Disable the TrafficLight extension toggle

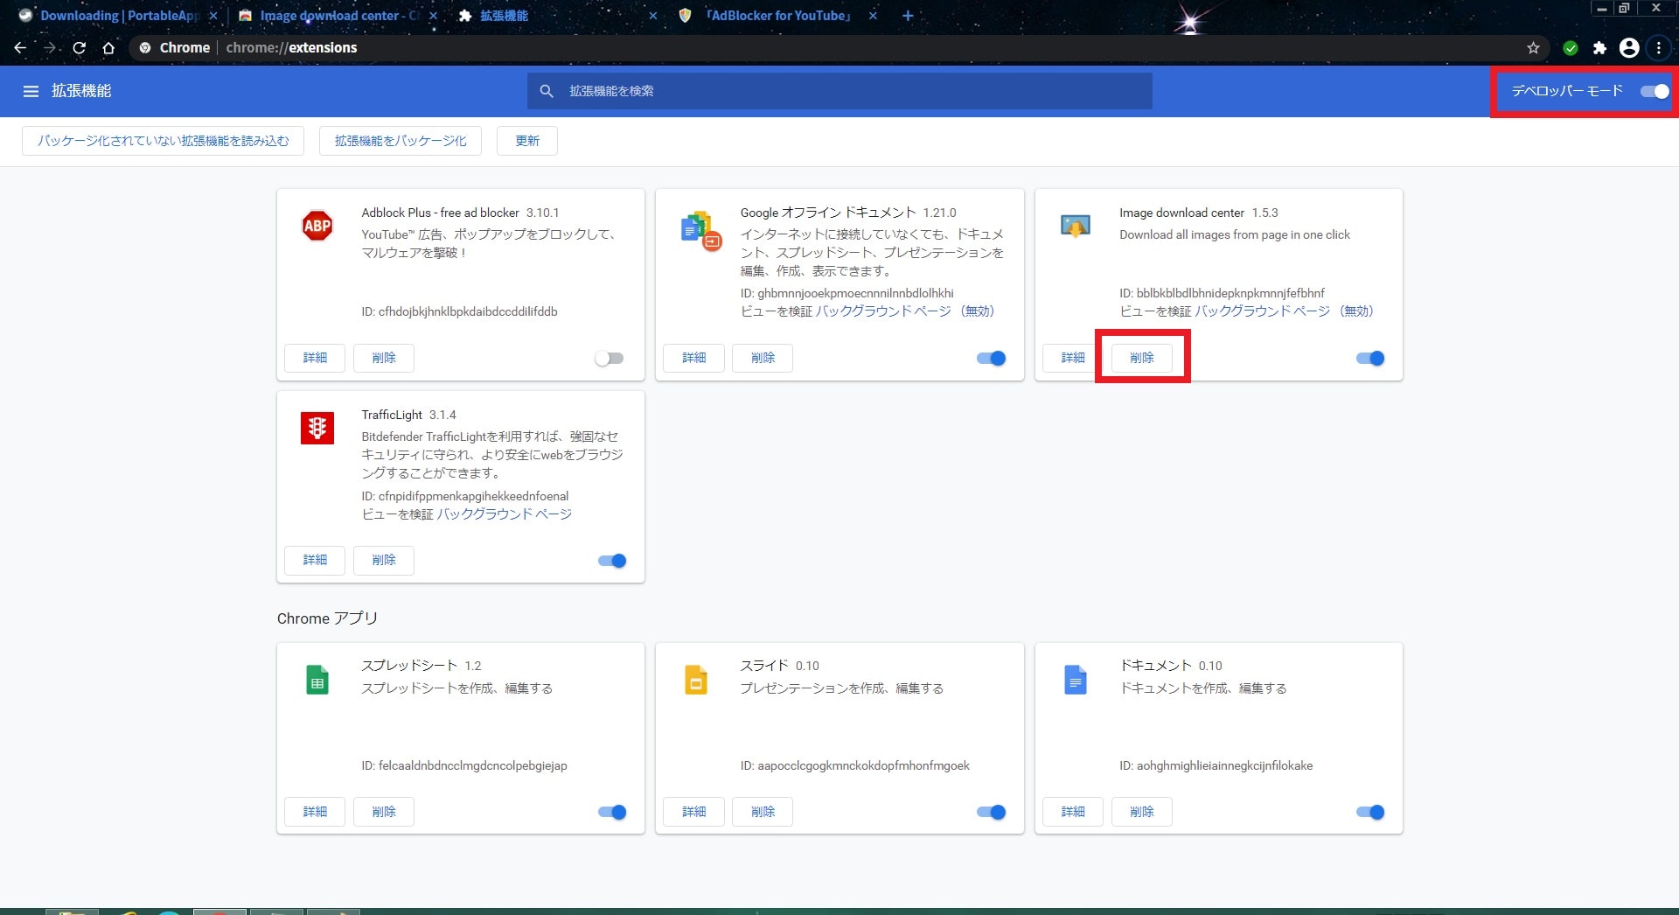(x=612, y=561)
